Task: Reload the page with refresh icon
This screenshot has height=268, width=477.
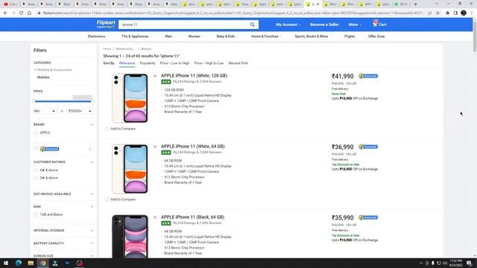Action: (21, 13)
